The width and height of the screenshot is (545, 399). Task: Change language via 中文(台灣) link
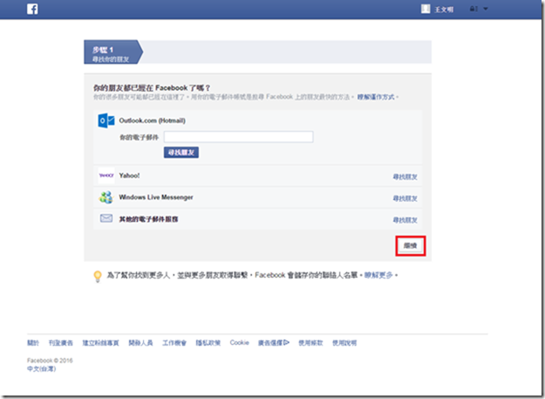point(41,368)
